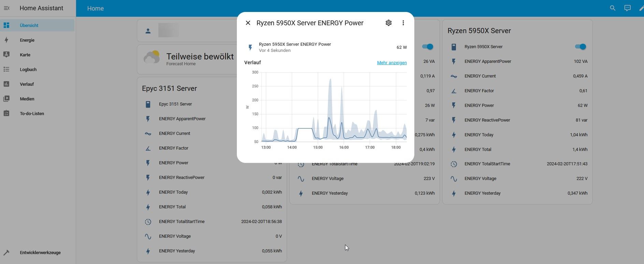This screenshot has height=264, width=644.
Task: Click the To-do-Listen clipboard icon
Action: click(x=6, y=113)
